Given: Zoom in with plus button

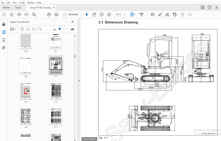Looking at the screenshot, I should [x=109, y=15].
